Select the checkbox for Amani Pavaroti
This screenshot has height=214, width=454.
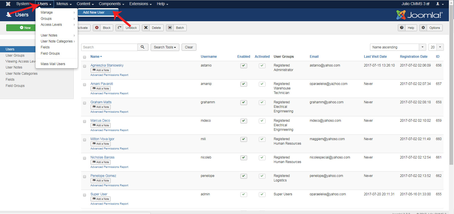click(85, 85)
